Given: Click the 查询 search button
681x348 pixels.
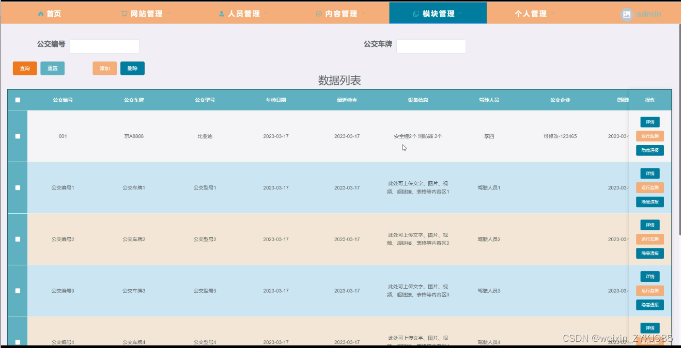Looking at the screenshot, I should click(x=25, y=68).
